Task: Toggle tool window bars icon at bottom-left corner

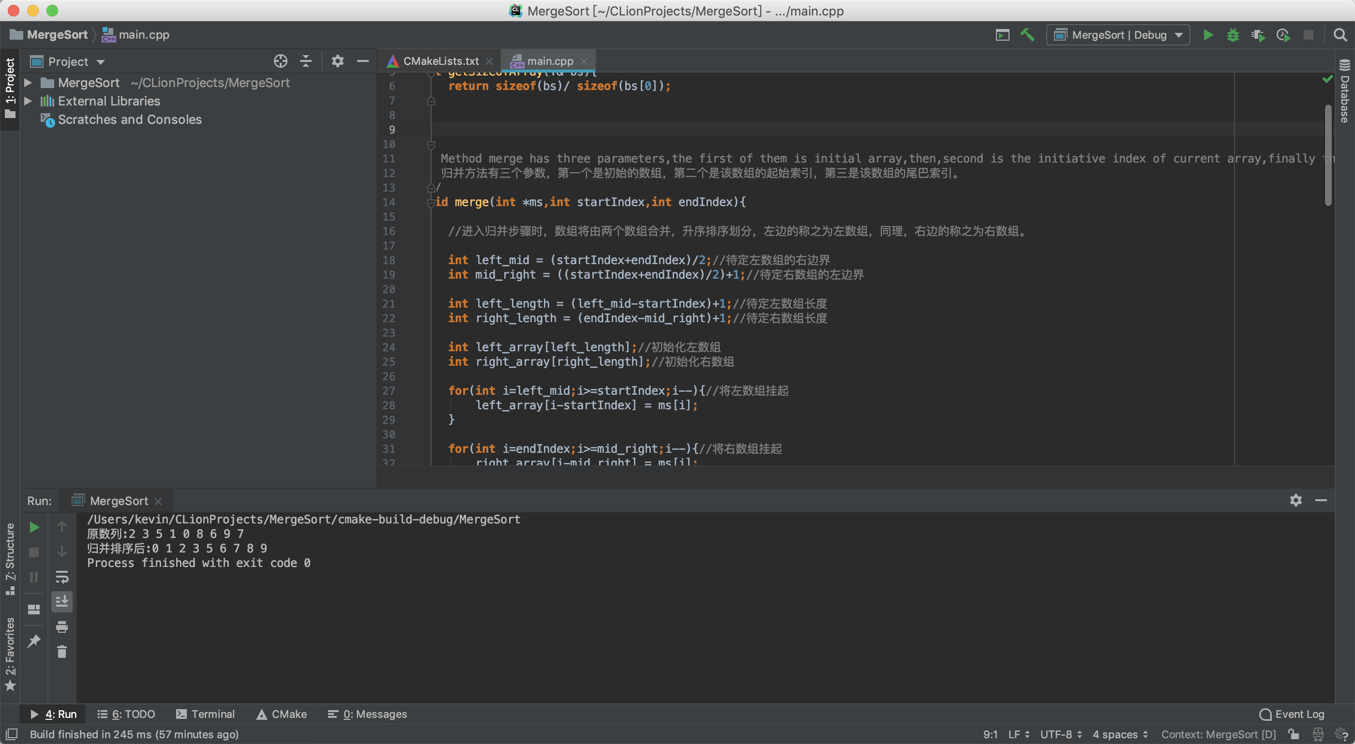Action: click(12, 734)
